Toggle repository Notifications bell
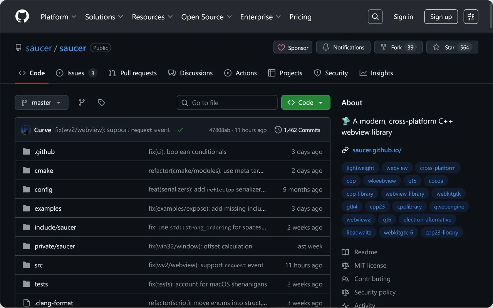493x308 pixels. (343, 47)
